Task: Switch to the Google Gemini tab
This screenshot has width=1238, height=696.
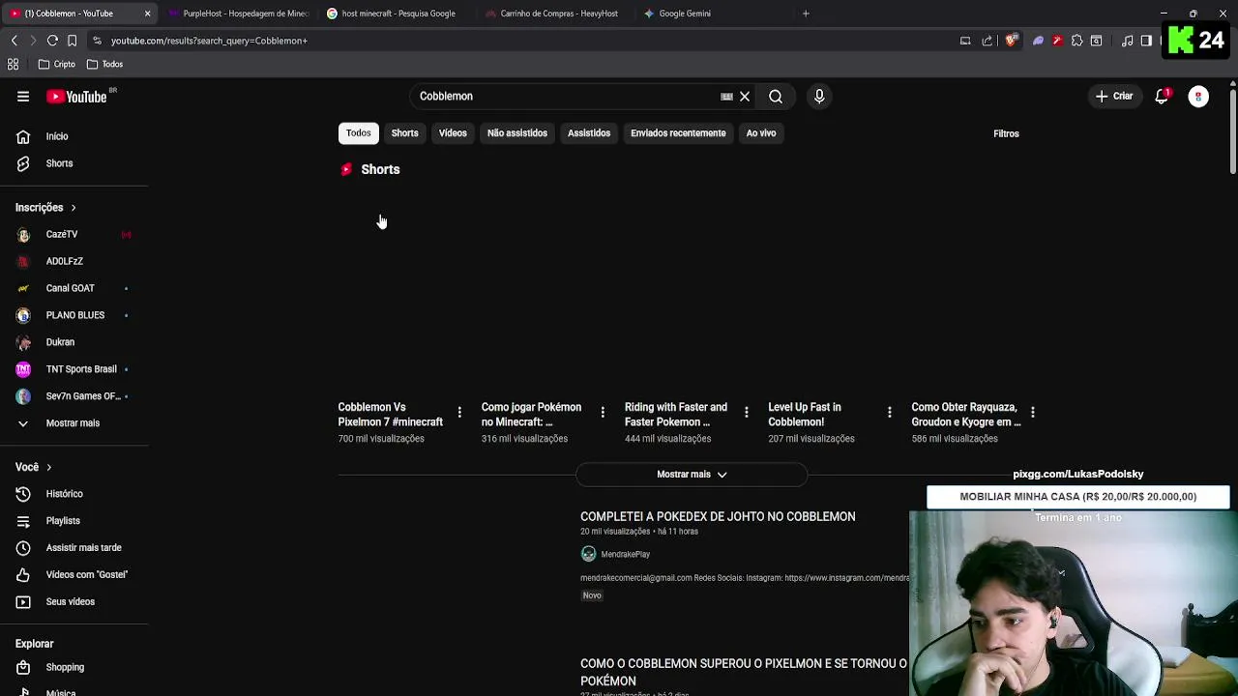Action: click(714, 14)
